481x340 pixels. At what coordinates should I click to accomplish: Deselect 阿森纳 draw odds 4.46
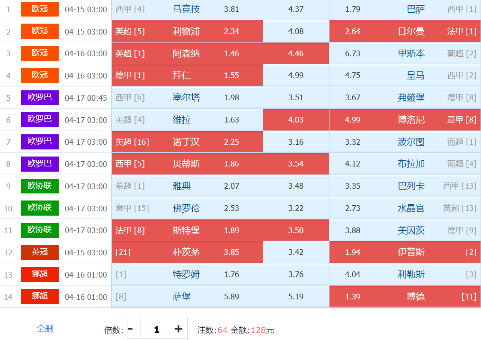[x=296, y=53]
